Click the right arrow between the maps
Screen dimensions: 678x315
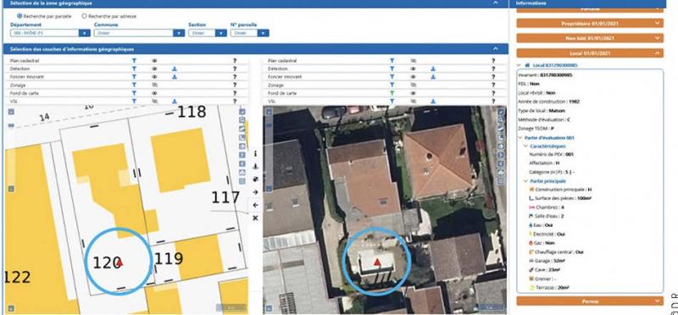point(255,192)
